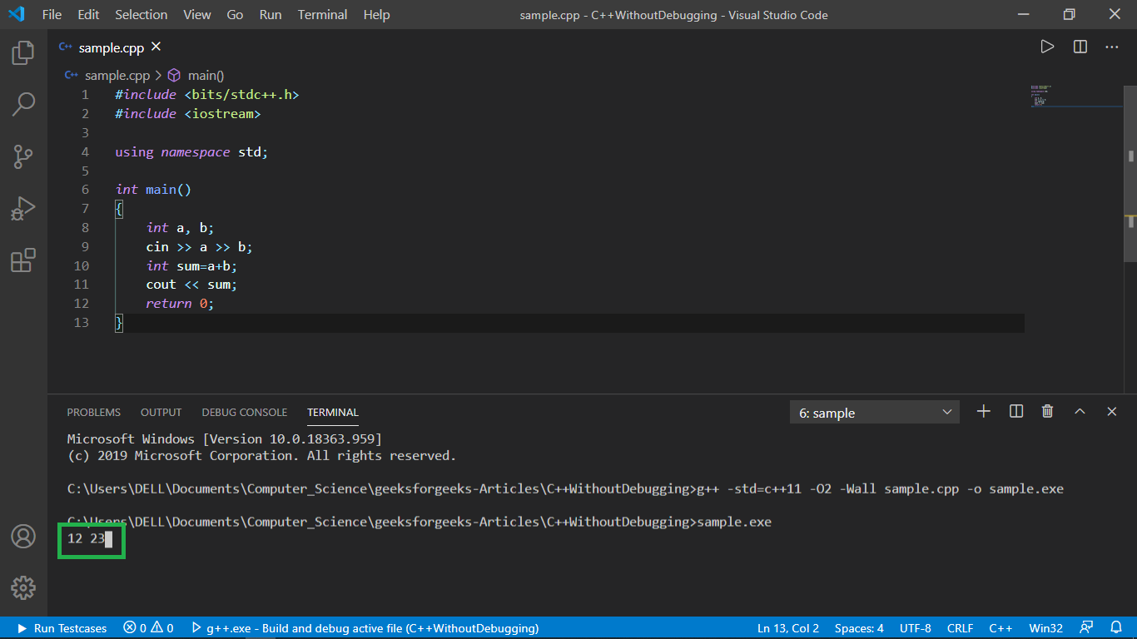Screen dimensions: 1137x639
Task: Click Win32 configuration in the status bar
Action: [x=1045, y=628]
